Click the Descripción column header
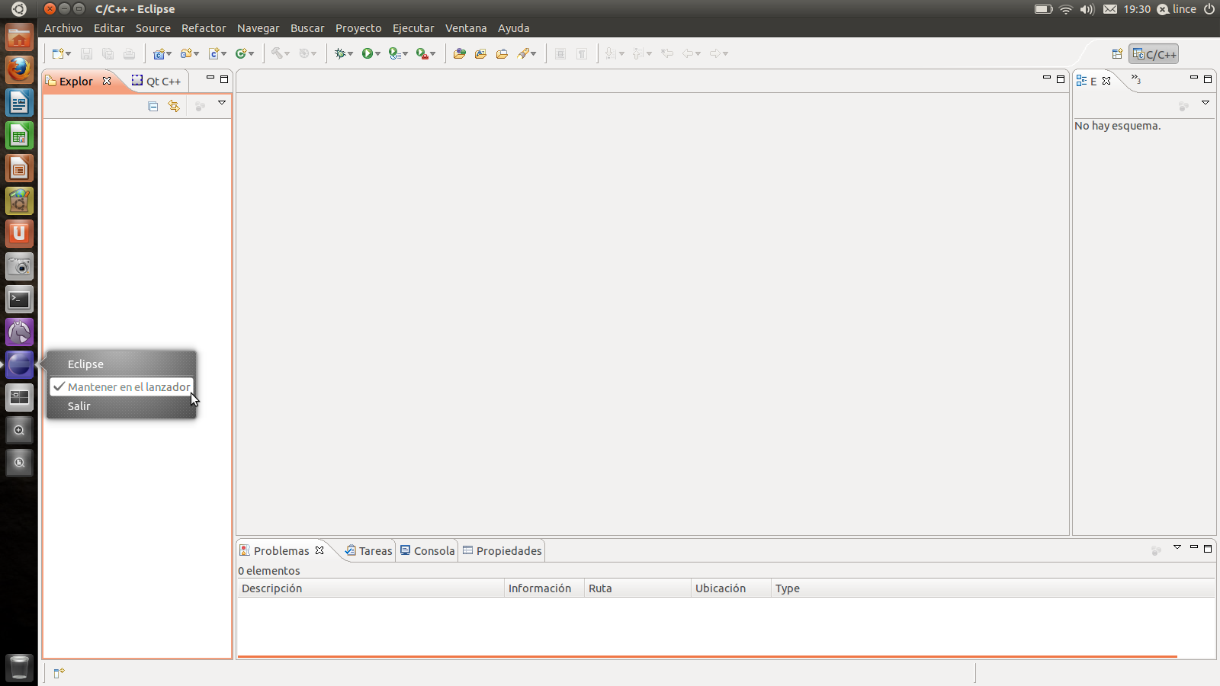Viewport: 1220px width, 686px height. tap(371, 588)
